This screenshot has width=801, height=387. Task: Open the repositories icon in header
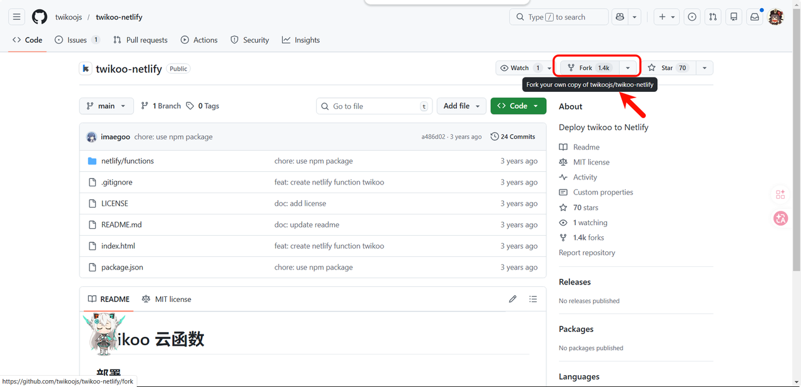734,17
